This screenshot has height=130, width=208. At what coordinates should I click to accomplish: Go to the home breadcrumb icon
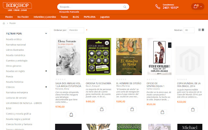click(4, 23)
